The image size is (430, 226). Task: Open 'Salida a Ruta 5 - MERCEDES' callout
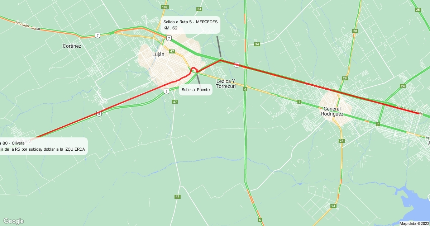[x=190, y=25]
